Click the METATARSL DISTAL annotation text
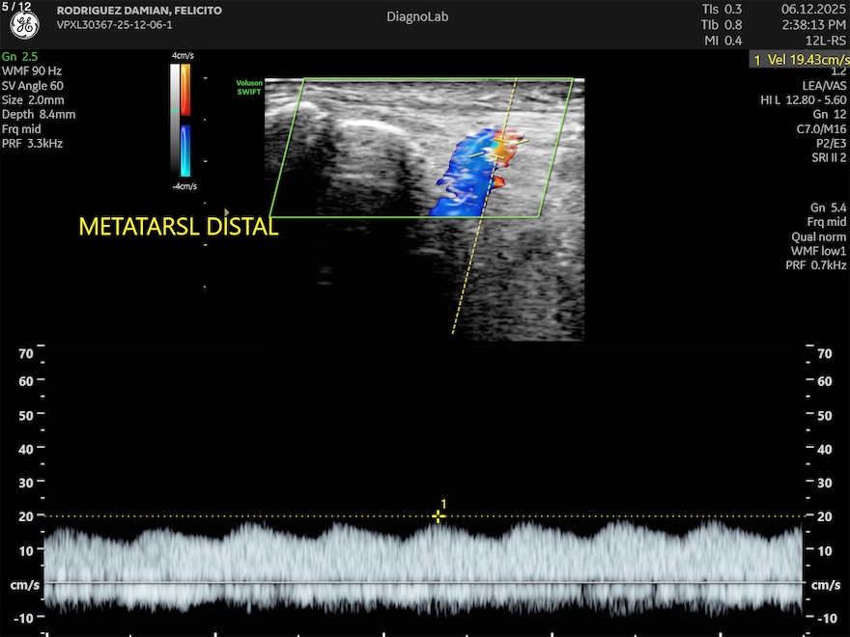Image resolution: width=850 pixels, height=637 pixels. (x=178, y=228)
